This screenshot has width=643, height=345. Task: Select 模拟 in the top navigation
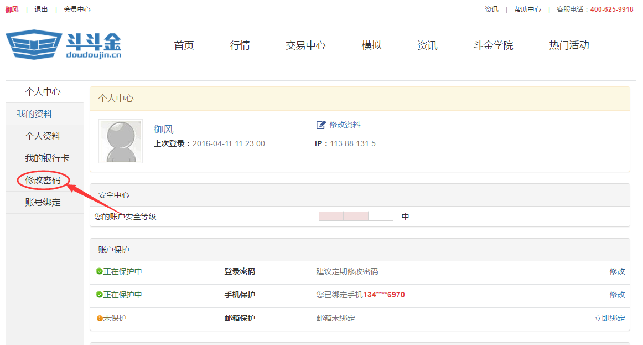point(371,45)
